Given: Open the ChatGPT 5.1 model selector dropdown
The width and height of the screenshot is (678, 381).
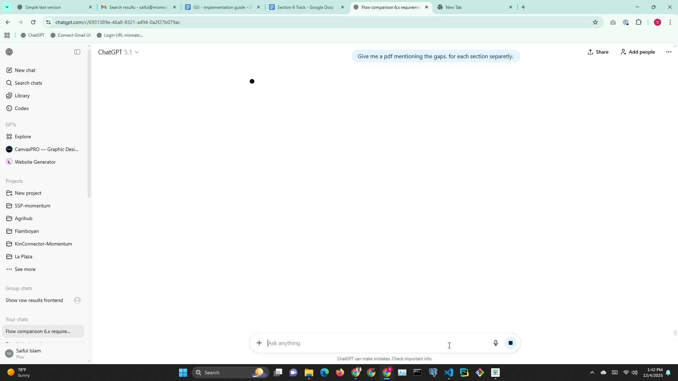Looking at the screenshot, I should tap(118, 52).
